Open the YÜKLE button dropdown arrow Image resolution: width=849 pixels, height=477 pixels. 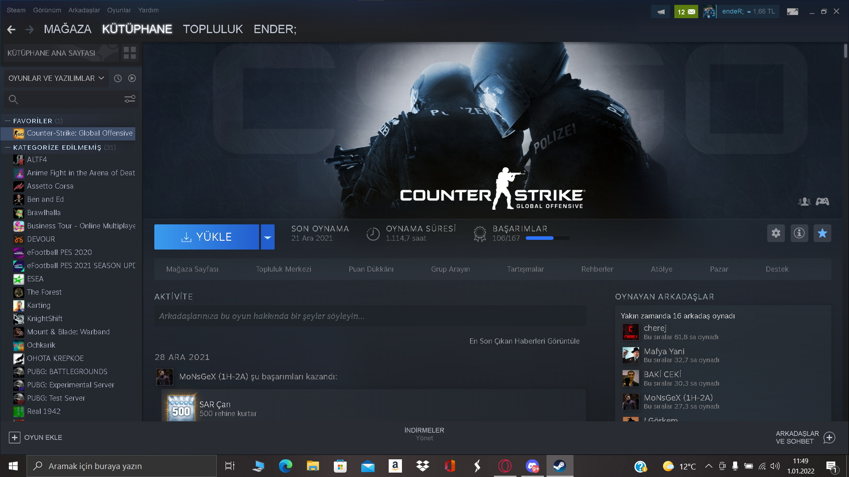268,237
